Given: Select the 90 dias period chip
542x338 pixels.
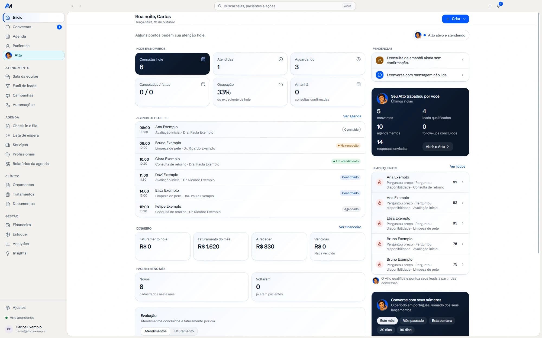Looking at the screenshot, I should point(405,330).
